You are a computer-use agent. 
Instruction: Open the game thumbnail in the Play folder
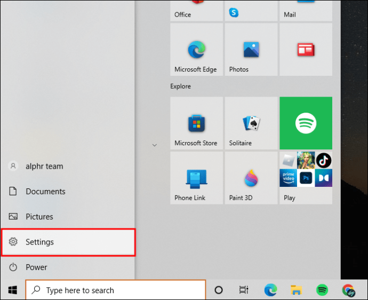pyautogui.click(x=306, y=161)
